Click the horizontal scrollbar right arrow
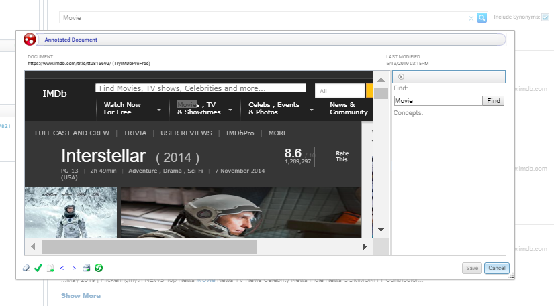This screenshot has width=554, height=306. (365, 247)
